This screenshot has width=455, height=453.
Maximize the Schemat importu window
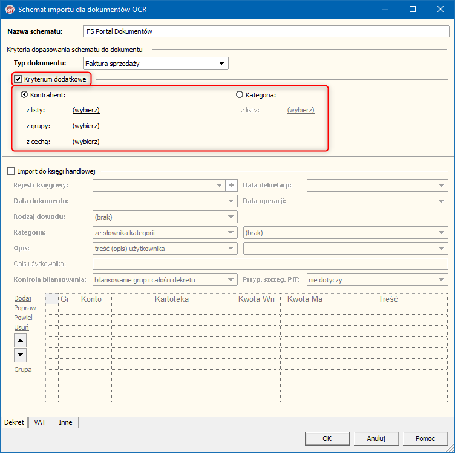click(413, 9)
